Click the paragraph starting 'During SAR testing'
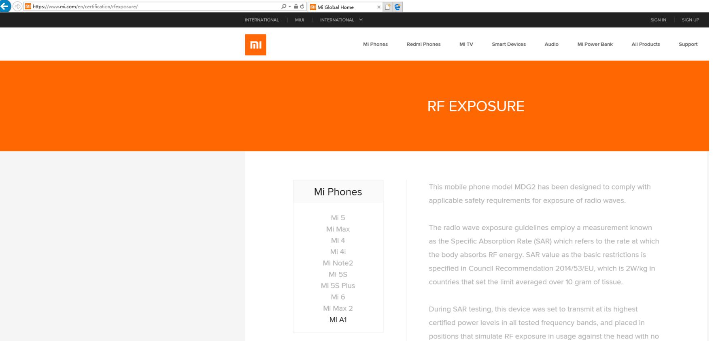The width and height of the screenshot is (714, 341). [544, 323]
